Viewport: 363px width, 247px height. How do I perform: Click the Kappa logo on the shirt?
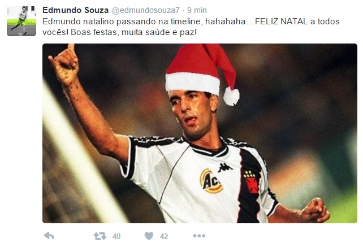(x=225, y=167)
